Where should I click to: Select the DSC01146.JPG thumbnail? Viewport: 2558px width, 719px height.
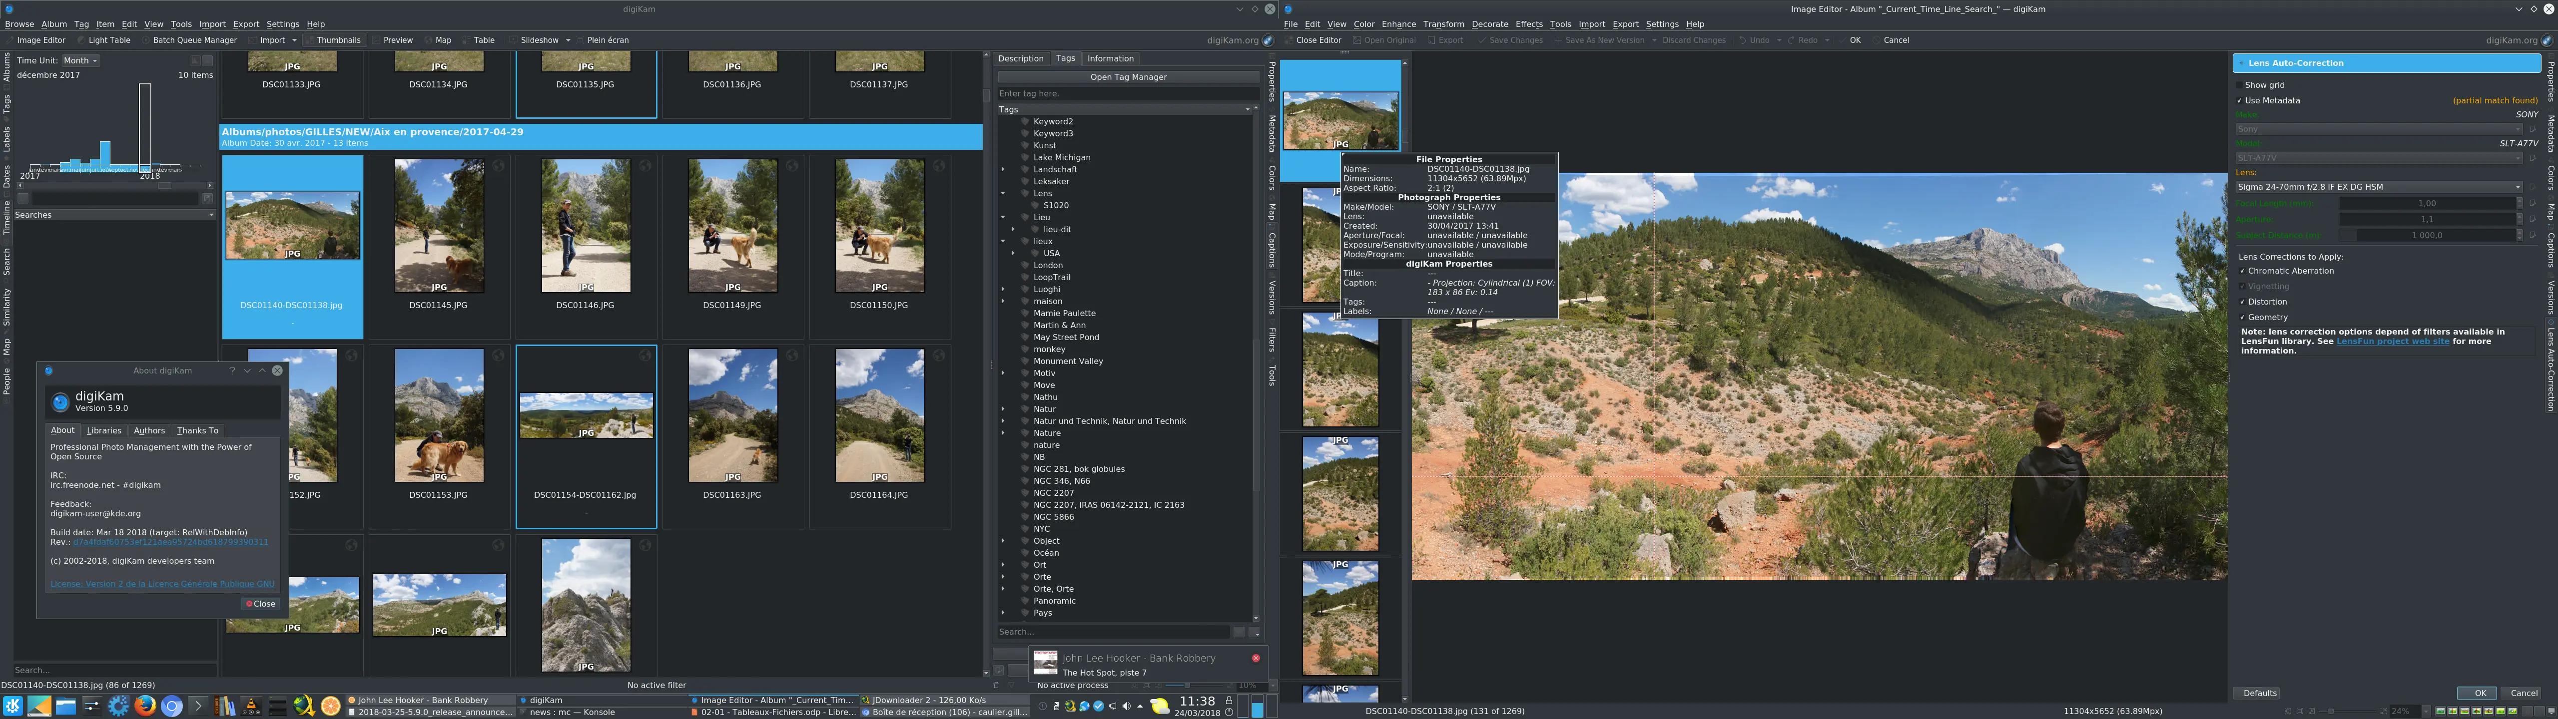586,225
